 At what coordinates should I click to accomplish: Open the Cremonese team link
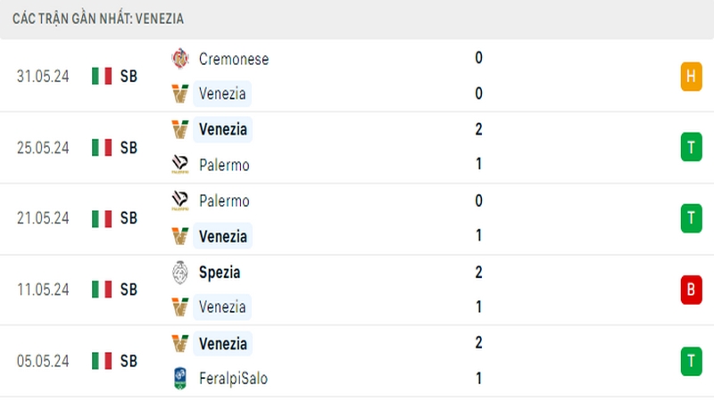click(x=234, y=59)
